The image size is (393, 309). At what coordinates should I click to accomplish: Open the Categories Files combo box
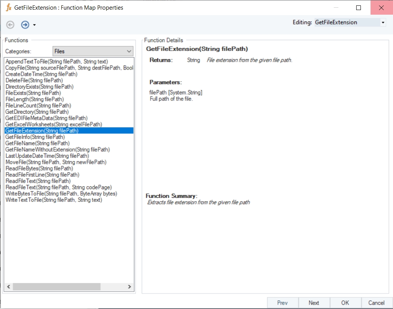click(93, 51)
